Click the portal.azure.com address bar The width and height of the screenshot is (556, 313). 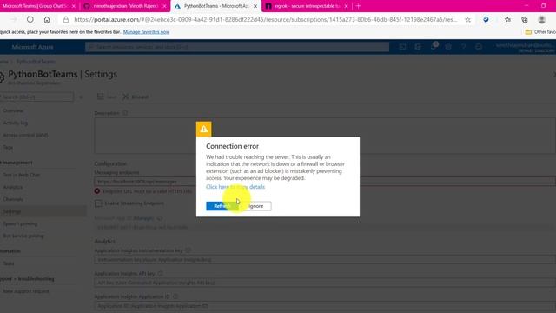tap(266, 19)
